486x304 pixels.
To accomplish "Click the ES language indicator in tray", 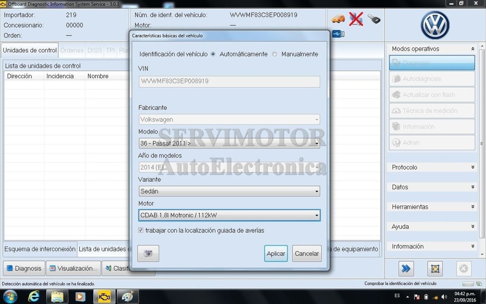I will pos(397,295).
